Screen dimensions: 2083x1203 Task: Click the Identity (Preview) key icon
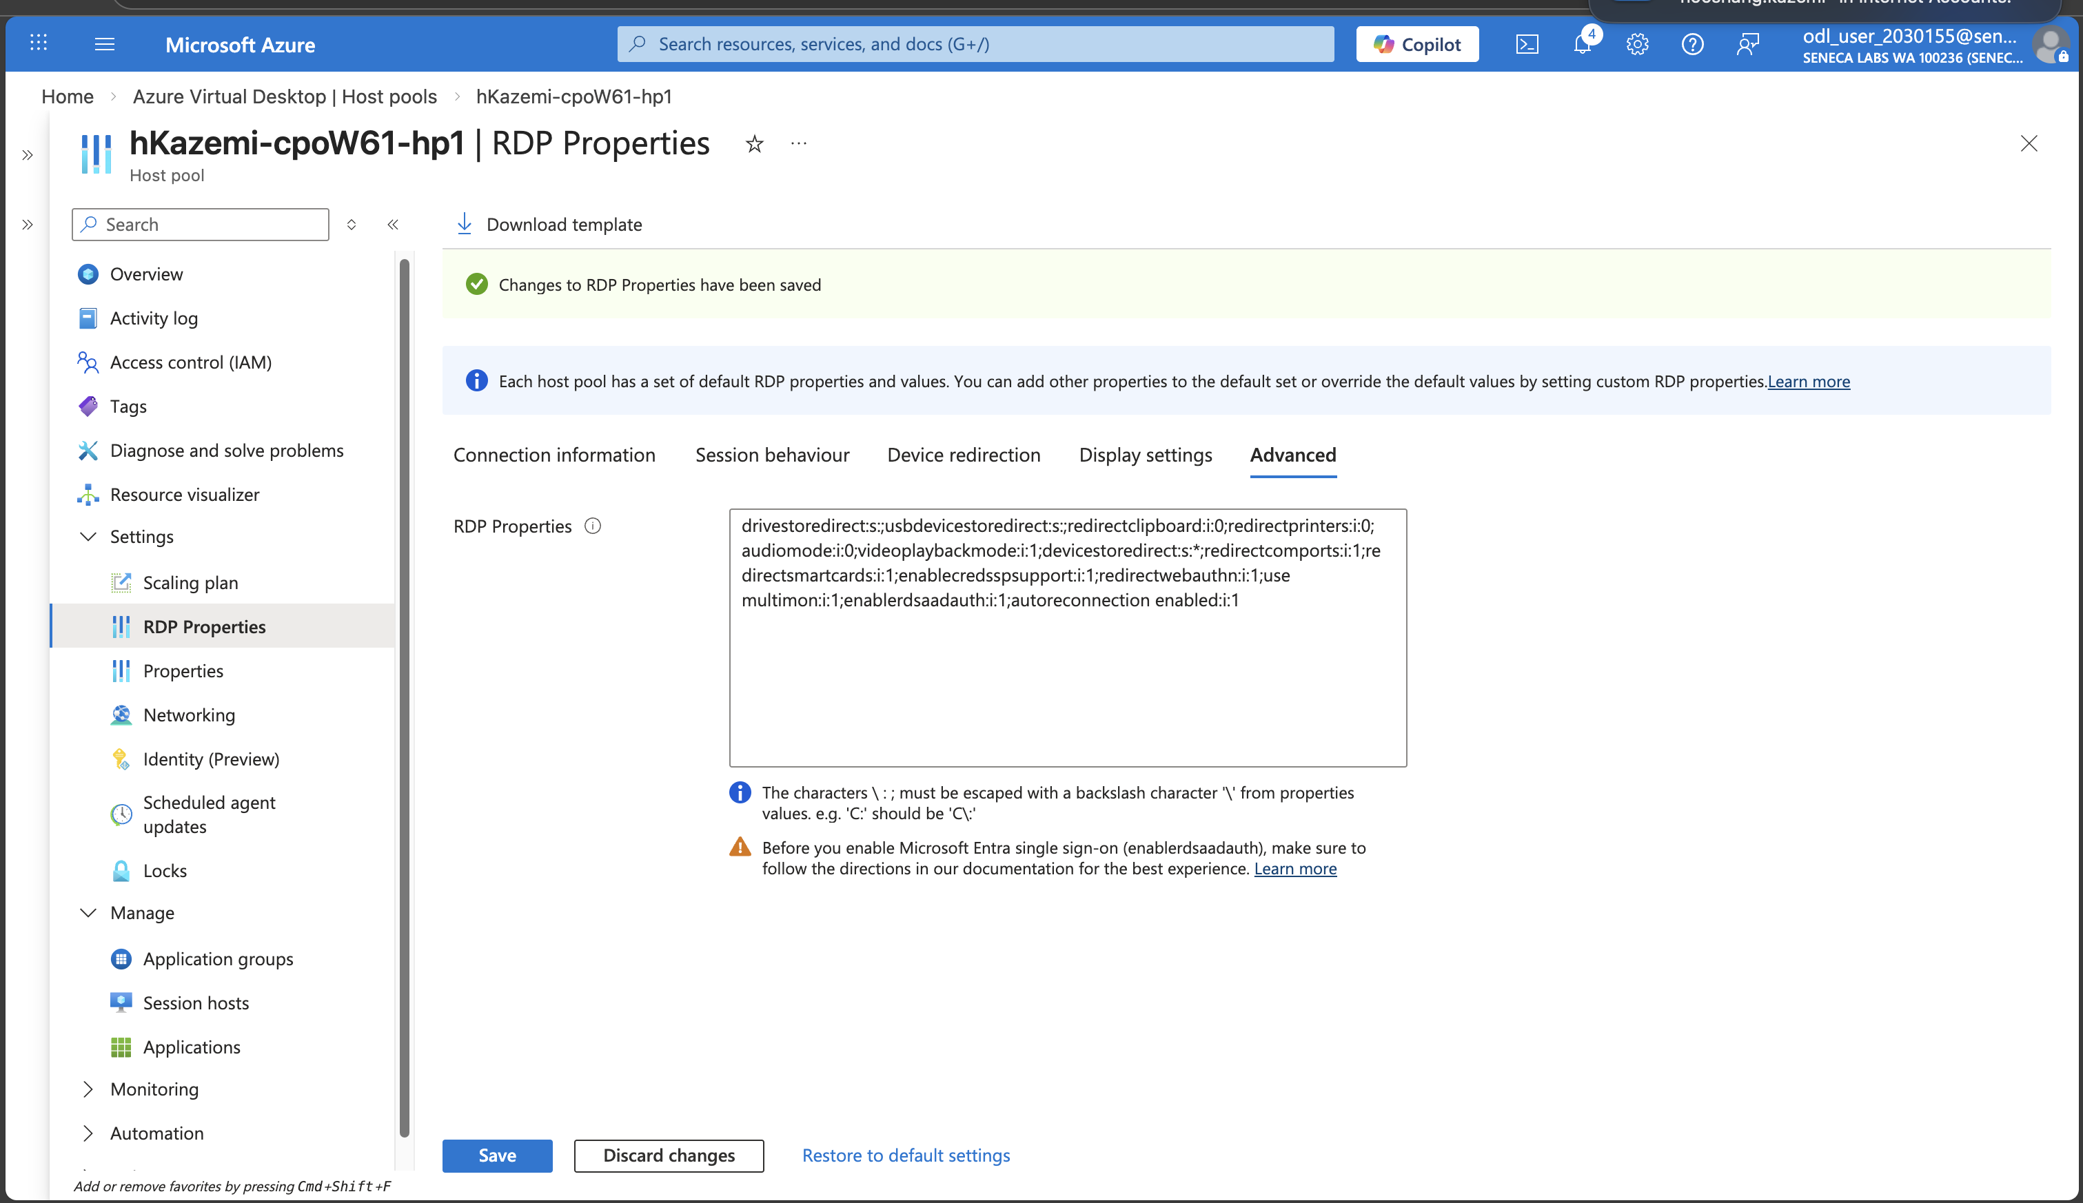pos(121,759)
